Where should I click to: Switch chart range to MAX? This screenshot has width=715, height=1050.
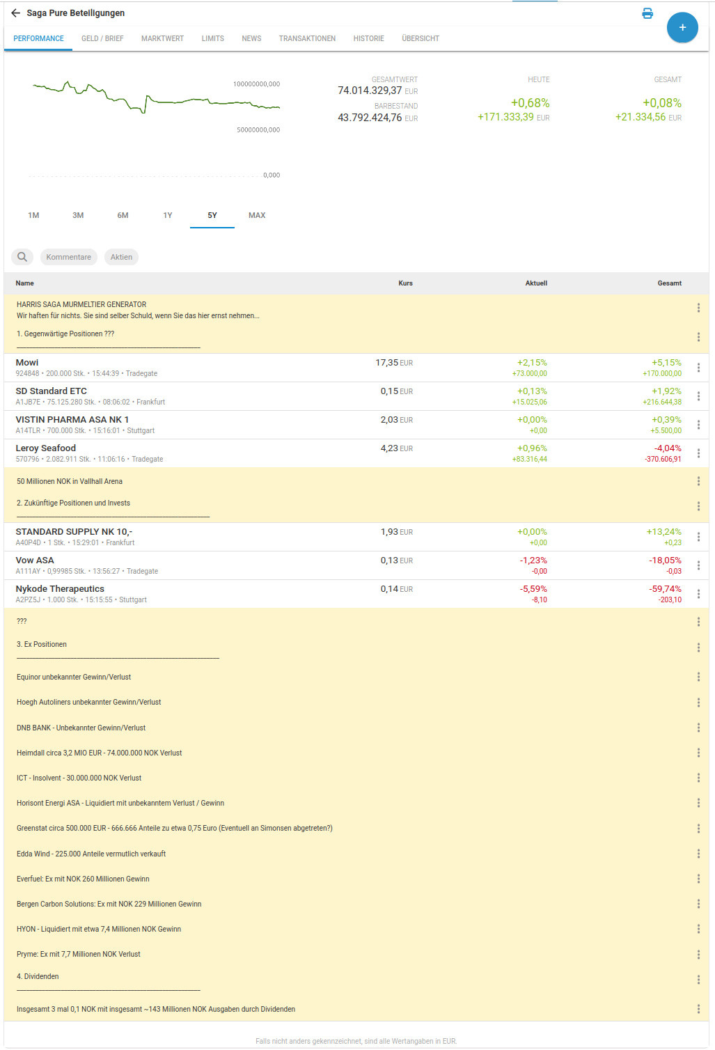[x=257, y=215]
